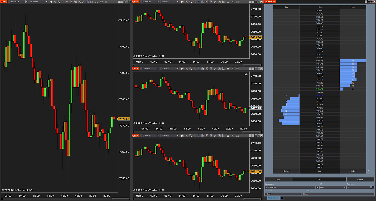Viewport: 376px width, 201px height.
Task: Click the horizontal scrollbar of the top-right chart
Action: pyautogui.click(x=252, y=65)
